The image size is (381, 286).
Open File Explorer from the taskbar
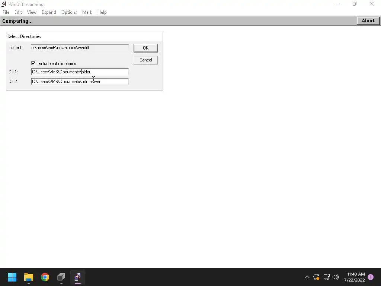tap(28, 277)
